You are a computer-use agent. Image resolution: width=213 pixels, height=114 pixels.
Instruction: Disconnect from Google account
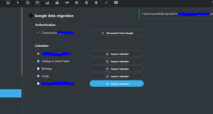tap(117, 33)
